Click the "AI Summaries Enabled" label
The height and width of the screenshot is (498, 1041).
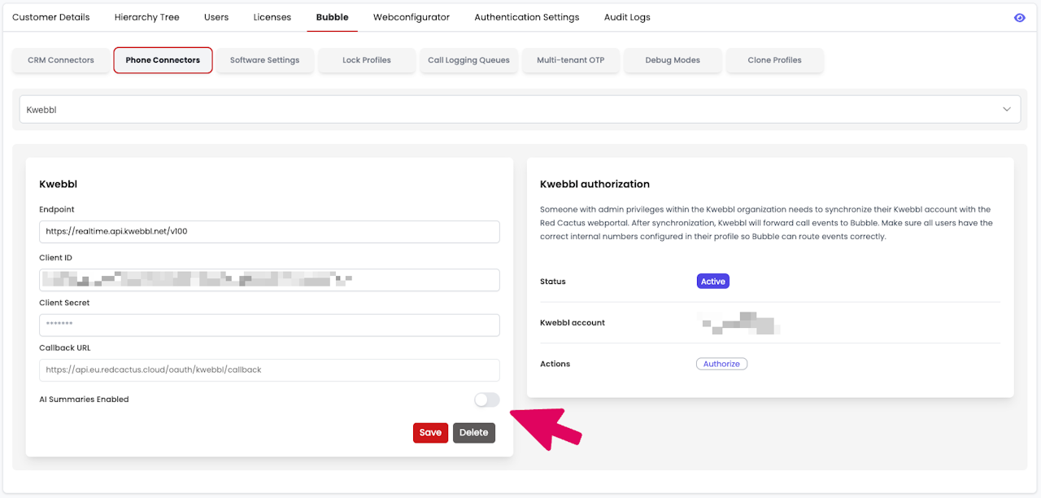pos(84,400)
